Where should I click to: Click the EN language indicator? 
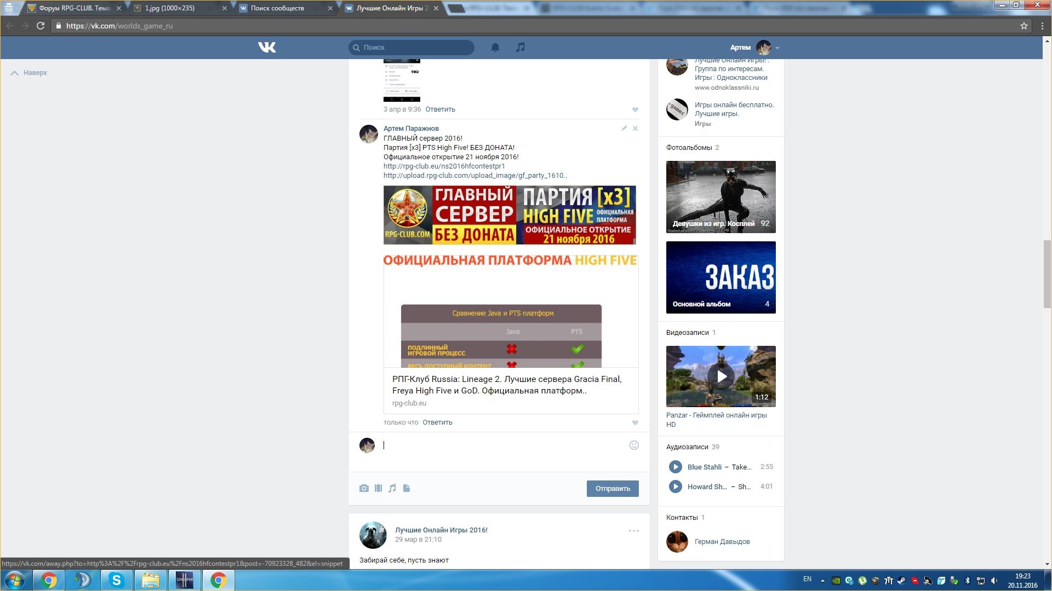(x=807, y=579)
